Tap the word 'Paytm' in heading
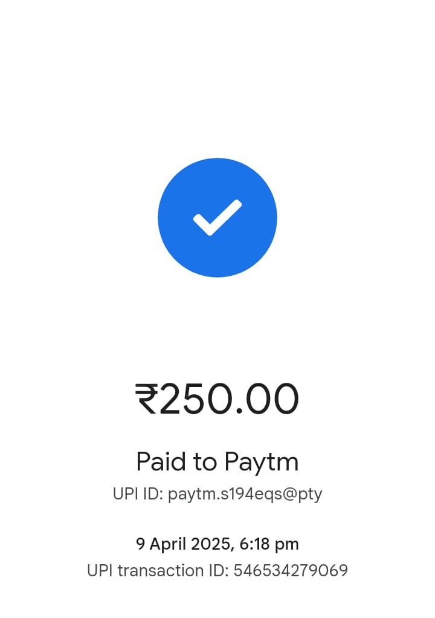The width and height of the screenshot is (435, 618). [262, 461]
